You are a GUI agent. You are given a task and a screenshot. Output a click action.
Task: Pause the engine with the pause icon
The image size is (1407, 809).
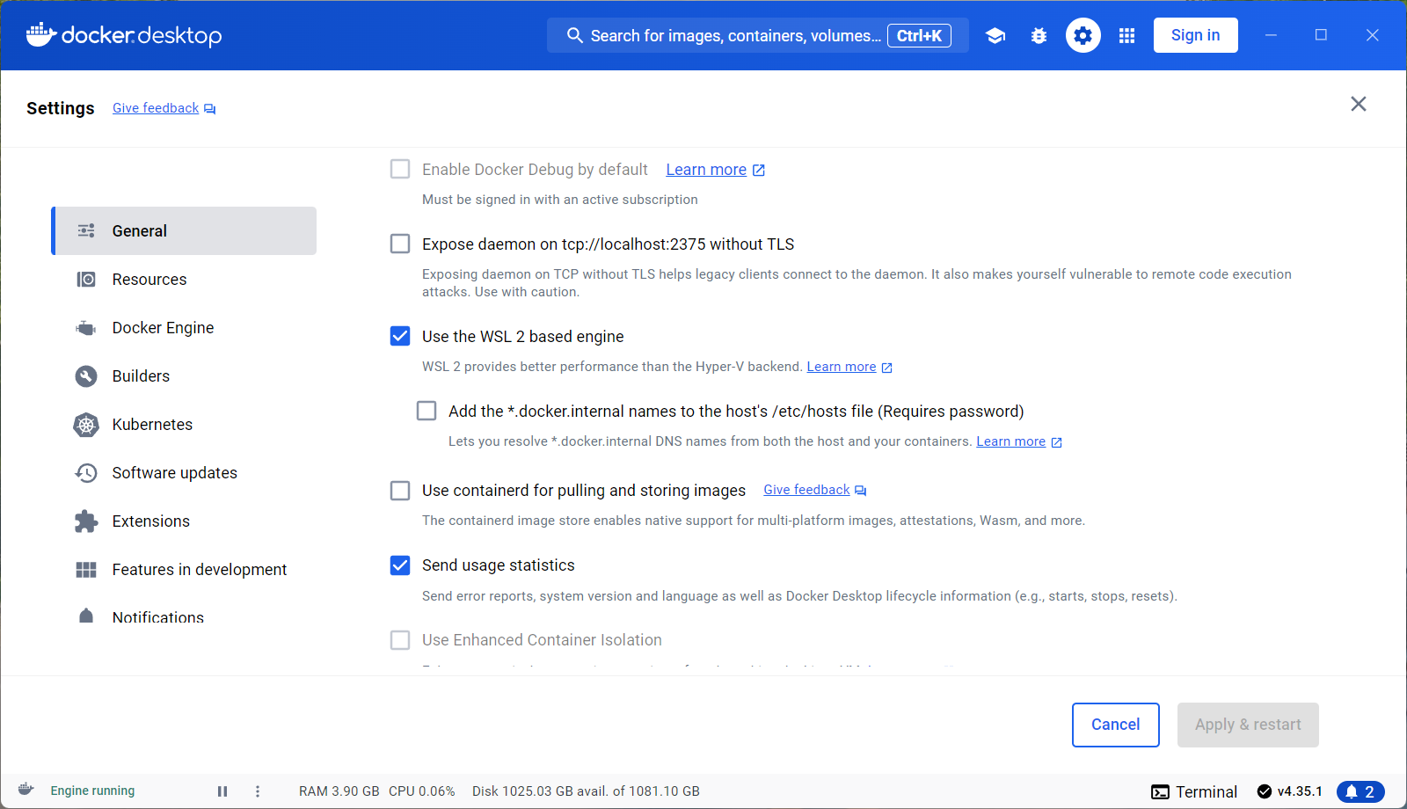tap(222, 791)
